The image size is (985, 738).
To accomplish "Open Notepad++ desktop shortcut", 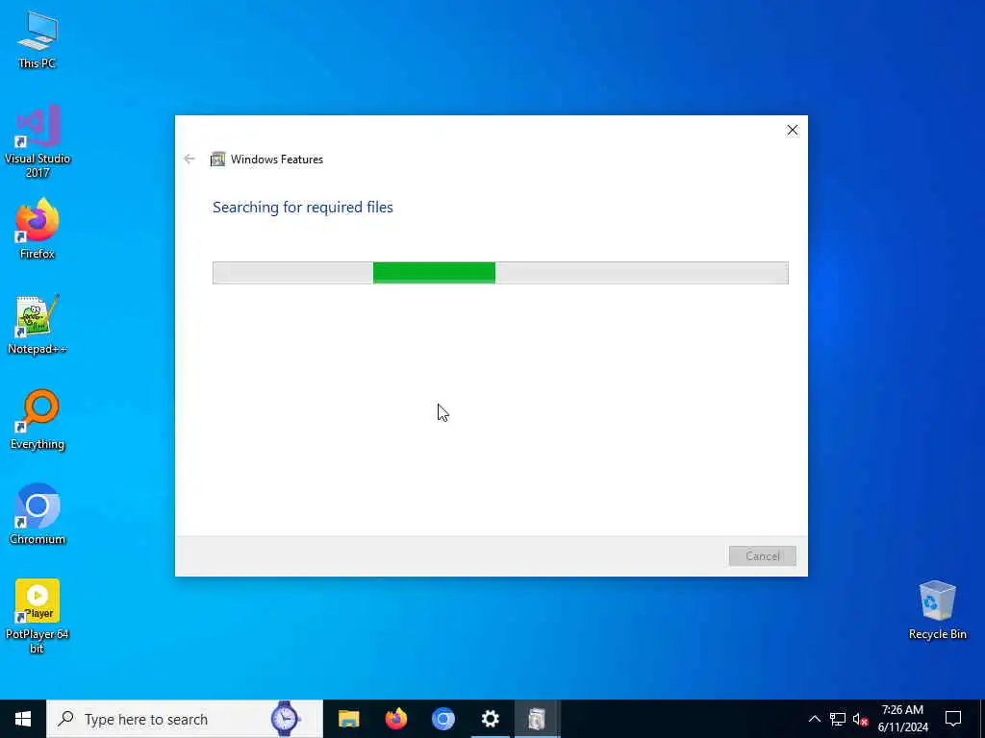I will (38, 325).
